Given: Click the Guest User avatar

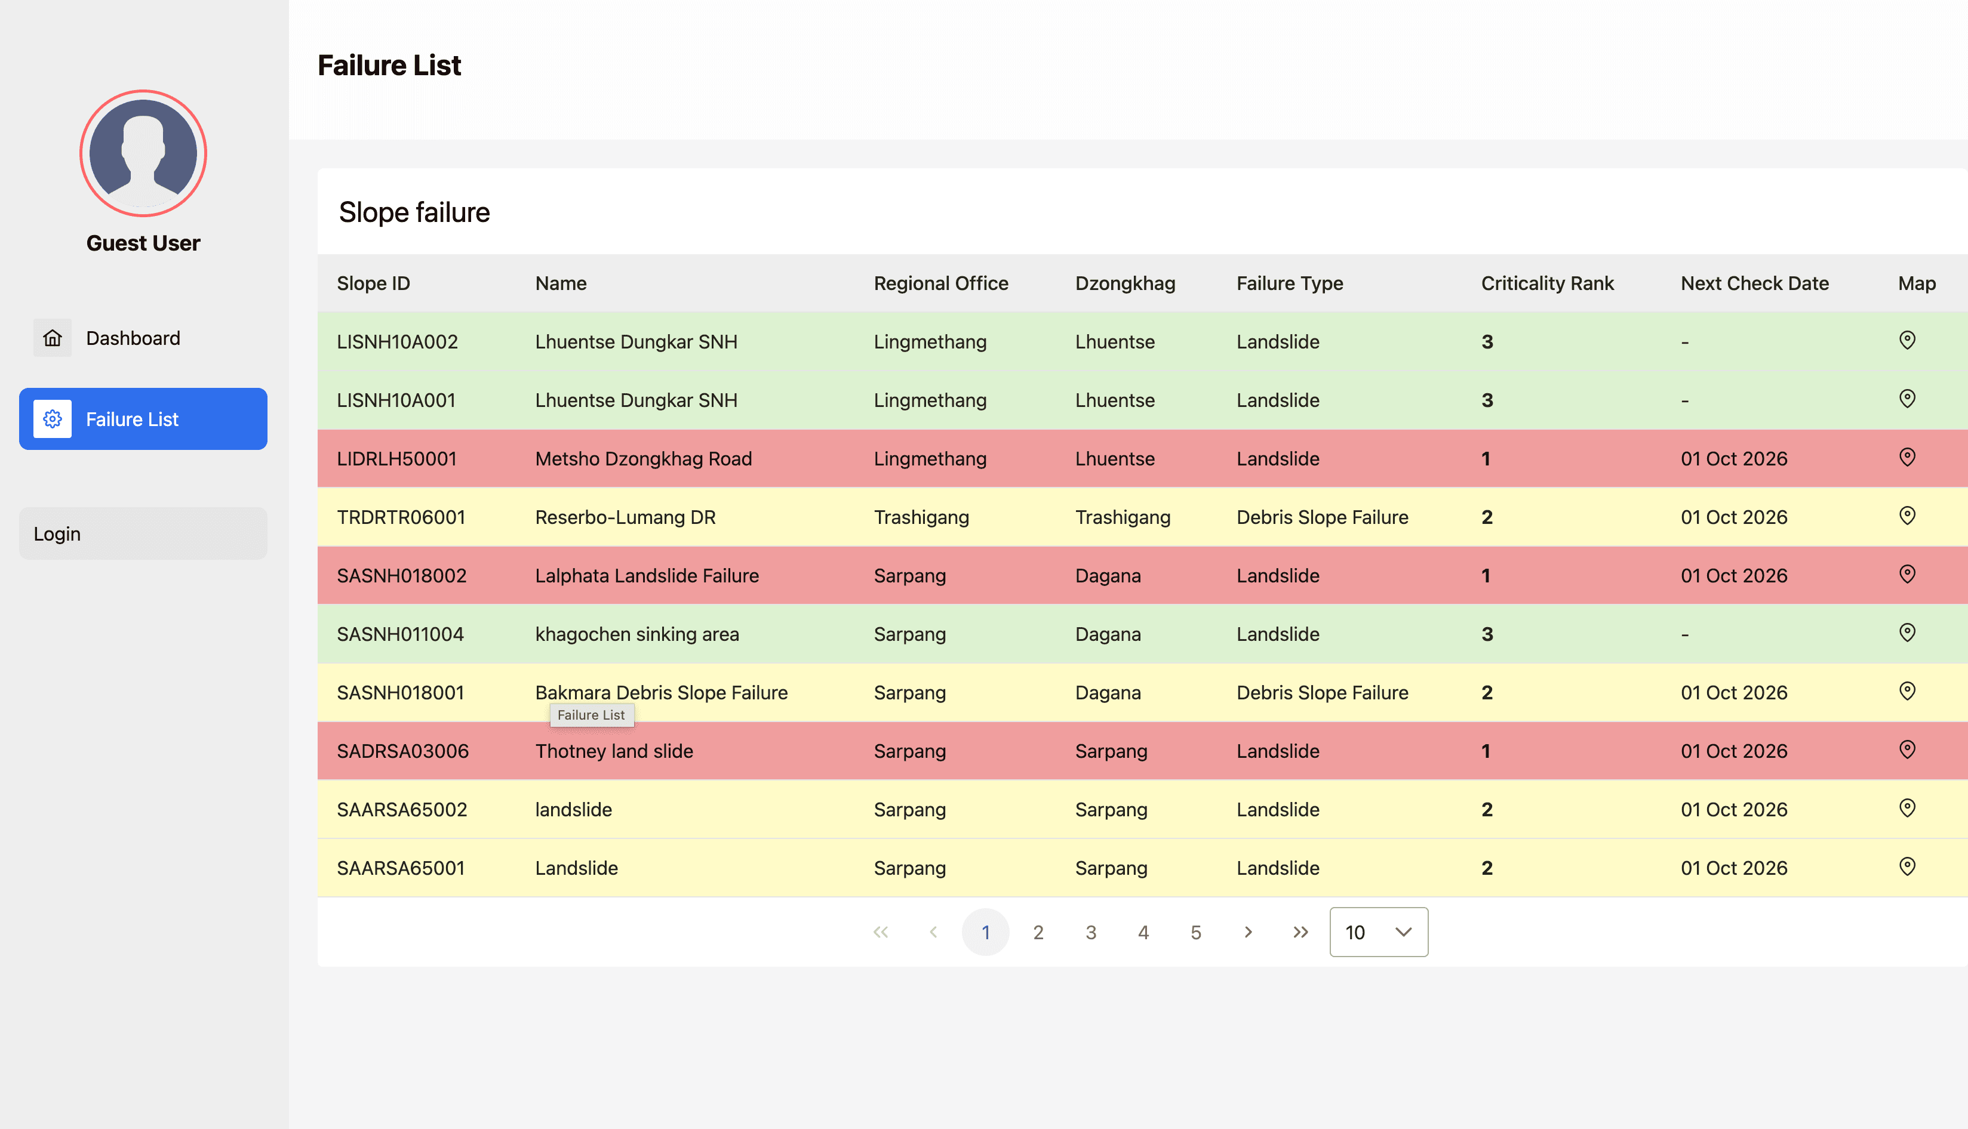Looking at the screenshot, I should (143, 153).
